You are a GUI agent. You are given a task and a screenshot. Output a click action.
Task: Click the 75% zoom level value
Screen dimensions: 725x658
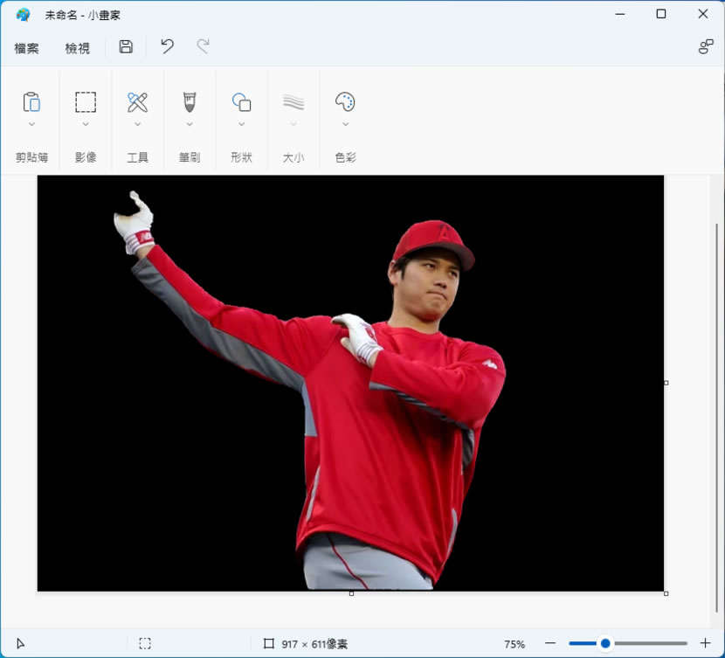click(514, 644)
